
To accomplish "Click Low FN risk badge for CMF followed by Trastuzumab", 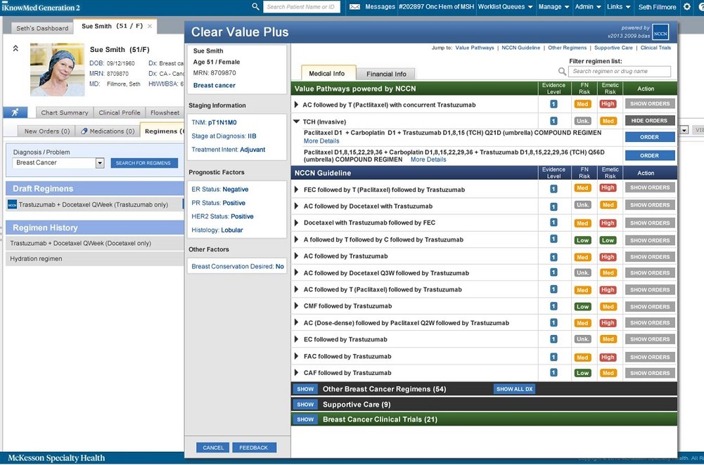I will point(583,307).
